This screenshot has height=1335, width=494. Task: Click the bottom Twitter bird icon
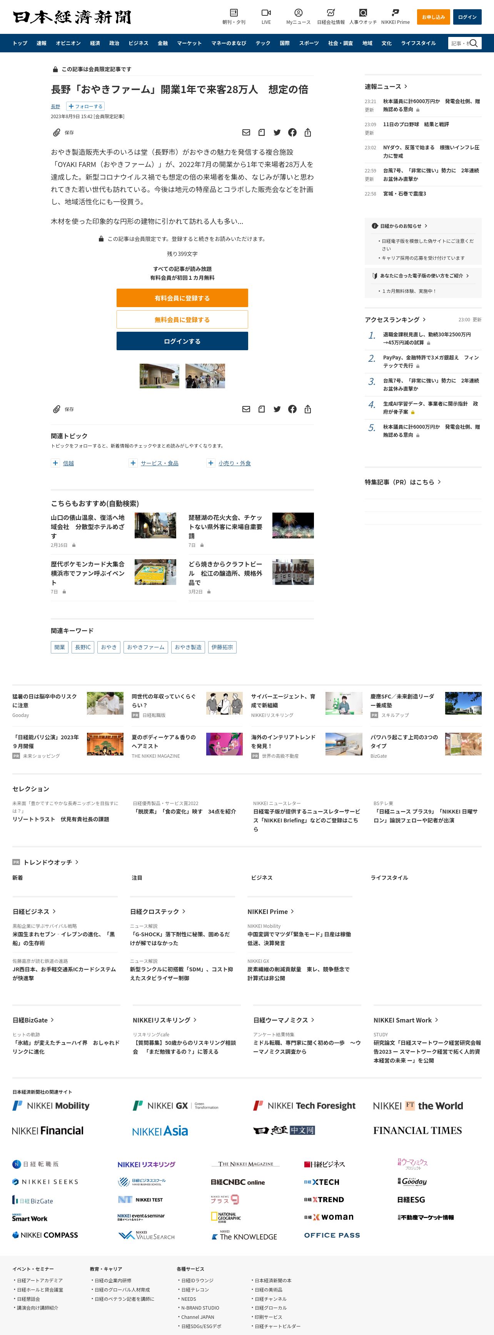click(x=277, y=409)
